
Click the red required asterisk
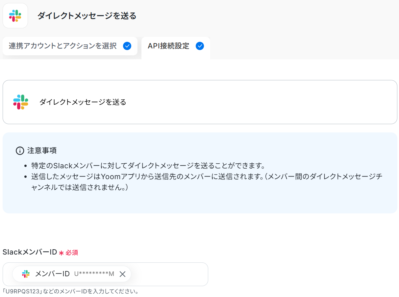61,253
